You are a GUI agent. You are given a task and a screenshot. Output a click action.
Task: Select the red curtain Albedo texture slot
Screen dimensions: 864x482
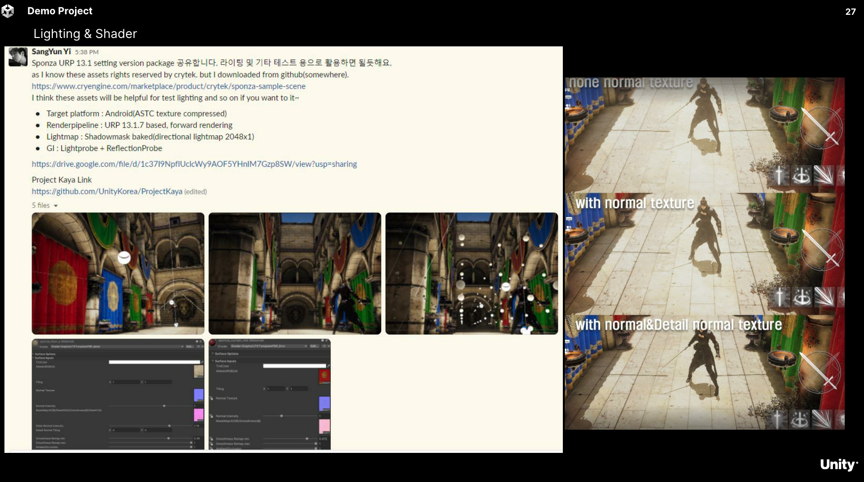324,376
